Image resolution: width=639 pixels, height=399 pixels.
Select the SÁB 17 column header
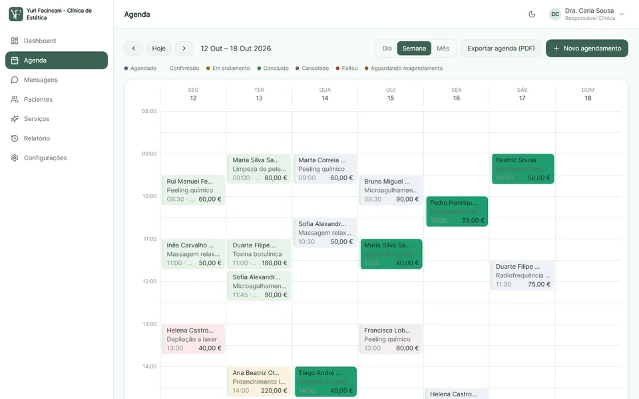coord(523,94)
